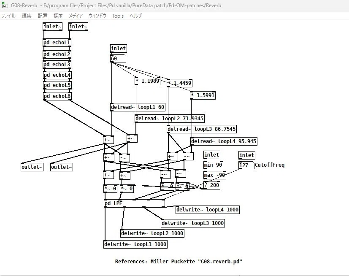Click the pd echoL3 subpatch object

(57, 65)
